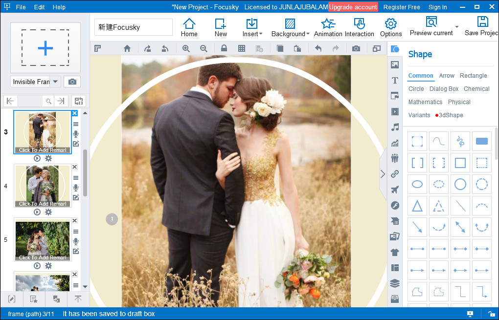Click the microphone icon for frame 4
The height and width of the screenshot is (320, 499).
pos(76,188)
